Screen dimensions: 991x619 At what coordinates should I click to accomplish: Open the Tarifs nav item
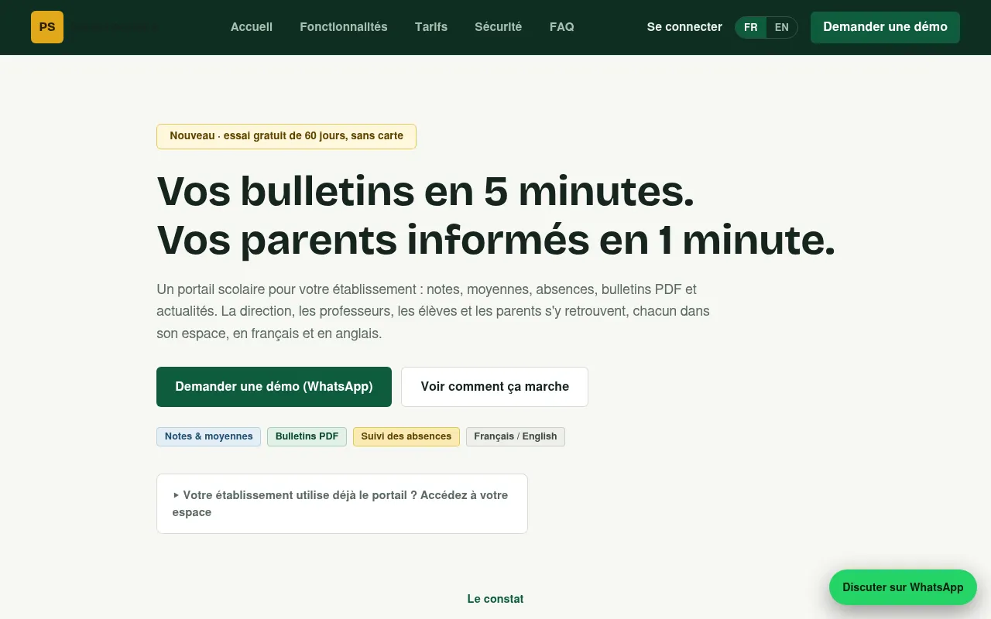point(431,27)
